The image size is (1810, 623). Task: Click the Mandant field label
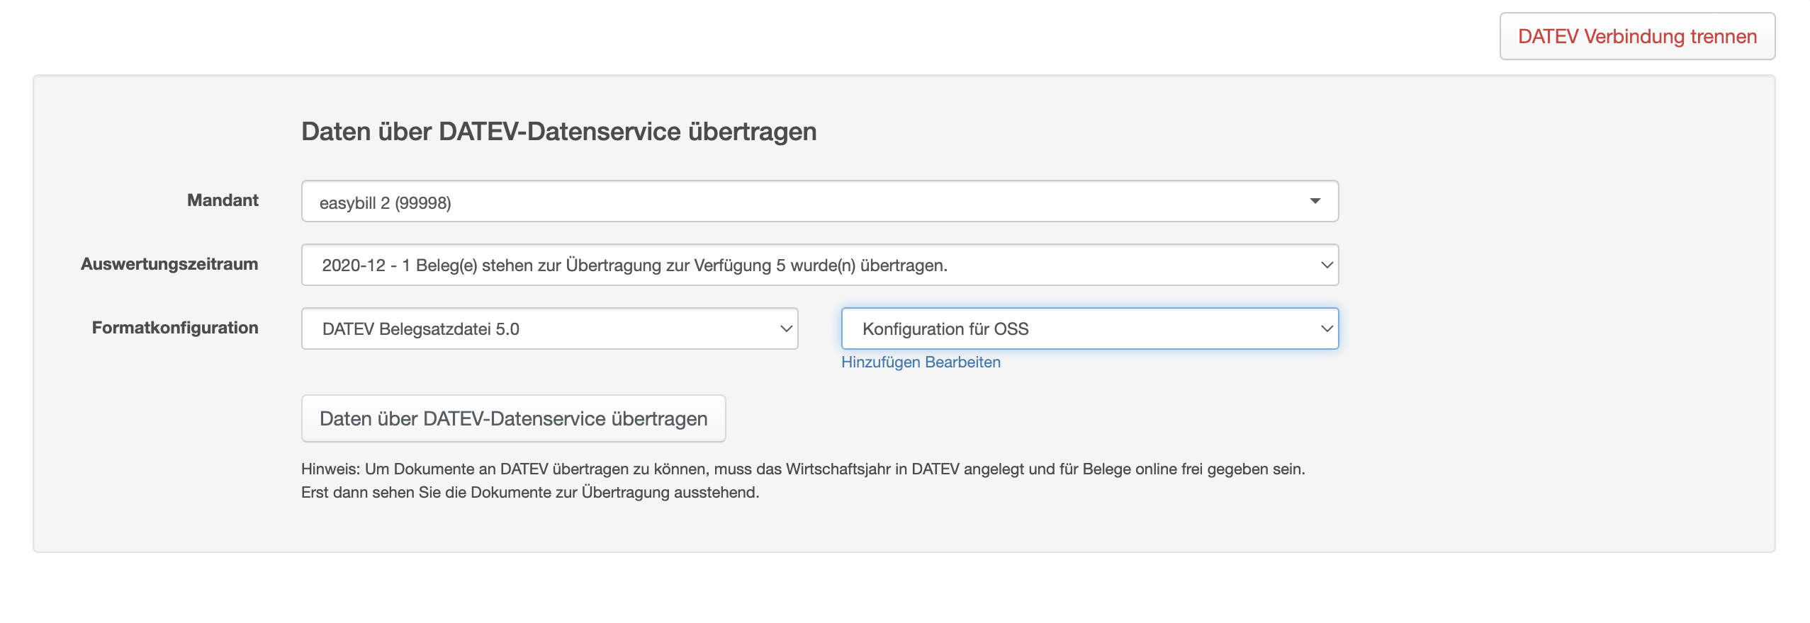click(223, 200)
